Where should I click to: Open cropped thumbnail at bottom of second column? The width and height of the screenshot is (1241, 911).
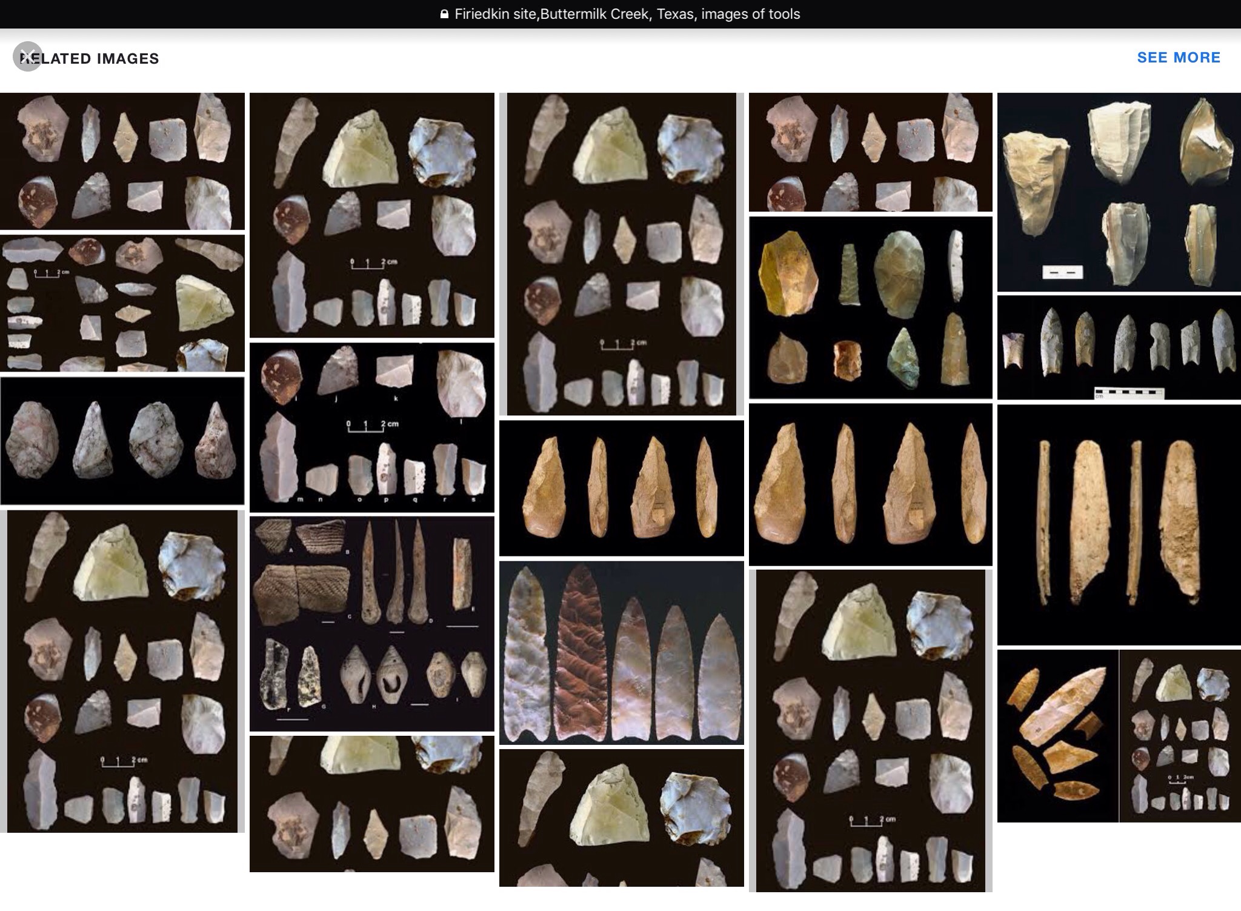click(x=371, y=803)
